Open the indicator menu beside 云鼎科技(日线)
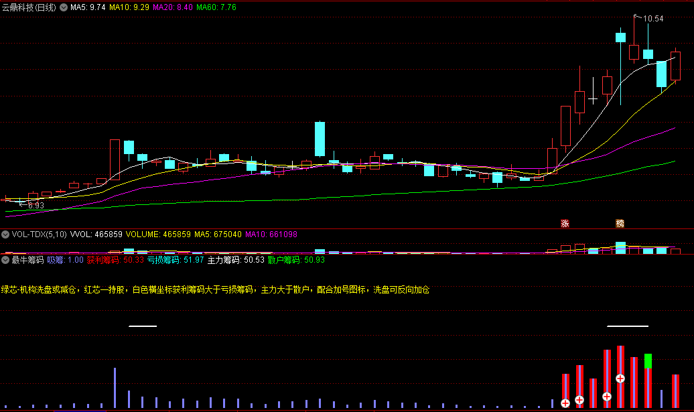Image resolution: width=694 pixels, height=412 pixels. point(64,7)
